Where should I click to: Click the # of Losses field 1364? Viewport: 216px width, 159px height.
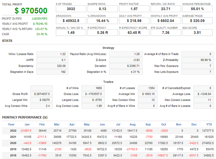148,88
